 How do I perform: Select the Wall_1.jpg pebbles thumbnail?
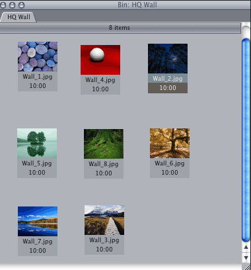[x=38, y=56]
